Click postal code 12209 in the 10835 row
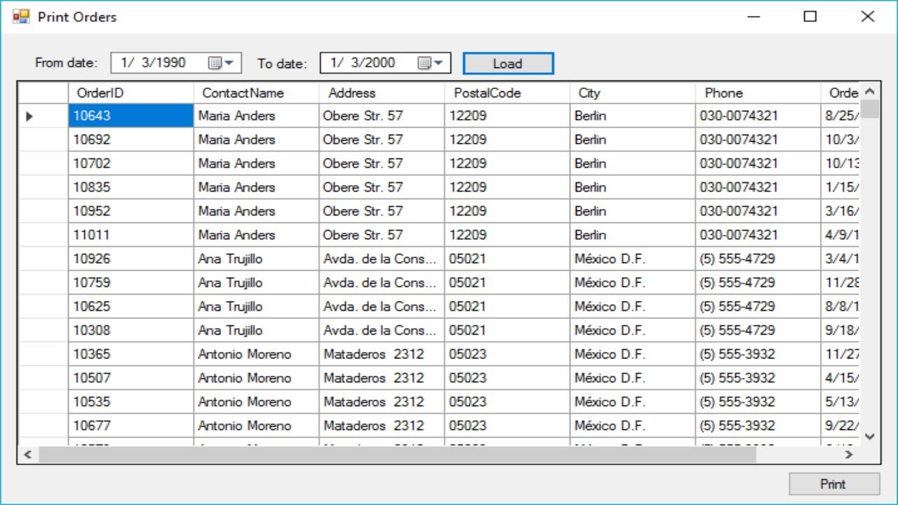The height and width of the screenshot is (505, 898). click(x=507, y=187)
